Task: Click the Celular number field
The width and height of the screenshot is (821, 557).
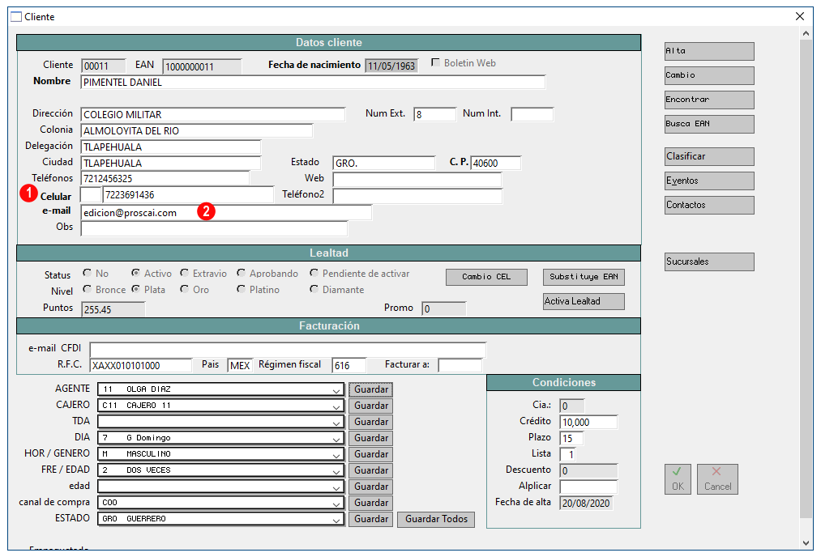Action: (x=189, y=195)
